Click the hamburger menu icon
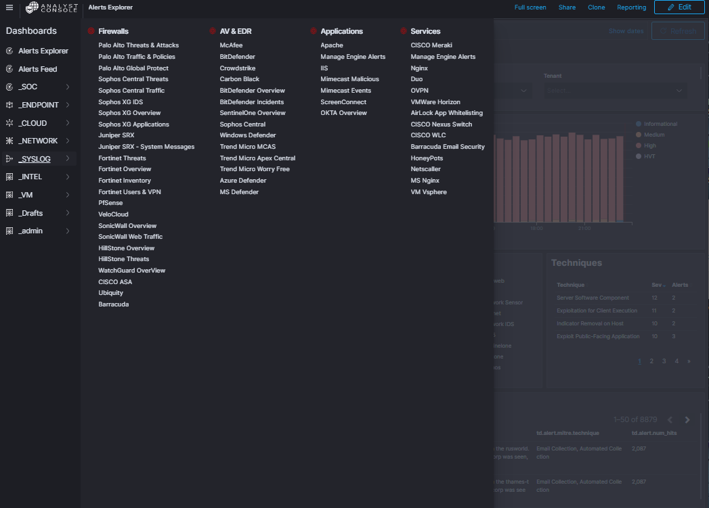This screenshot has width=709, height=508. (x=9, y=7)
